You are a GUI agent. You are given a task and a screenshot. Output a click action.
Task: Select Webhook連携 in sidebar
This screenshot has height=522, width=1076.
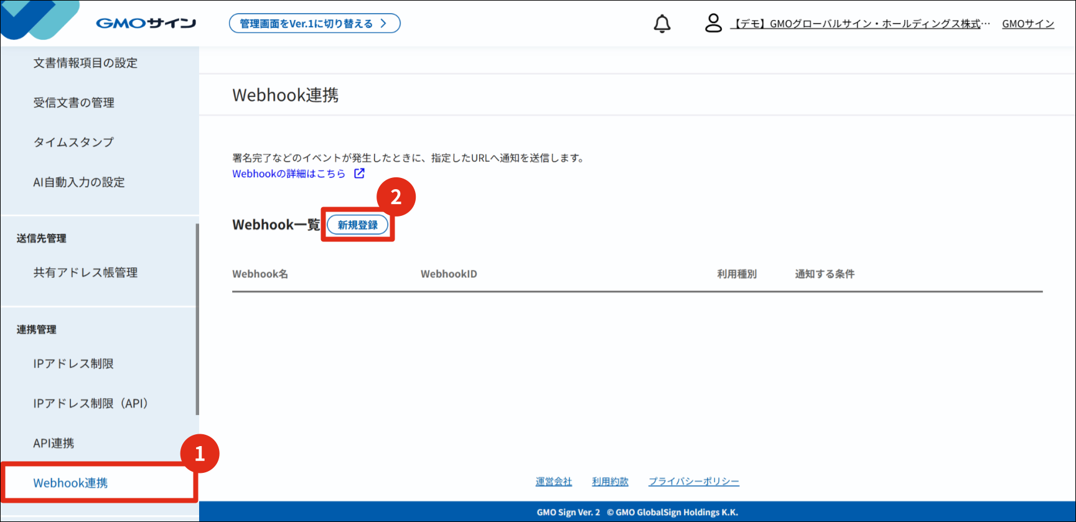pyautogui.click(x=70, y=483)
